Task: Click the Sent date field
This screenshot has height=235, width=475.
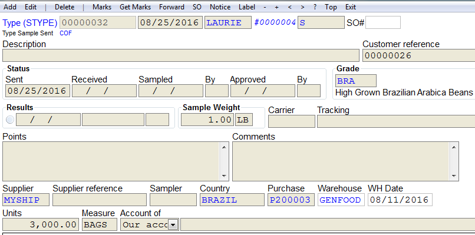Action: pyautogui.click(x=38, y=91)
